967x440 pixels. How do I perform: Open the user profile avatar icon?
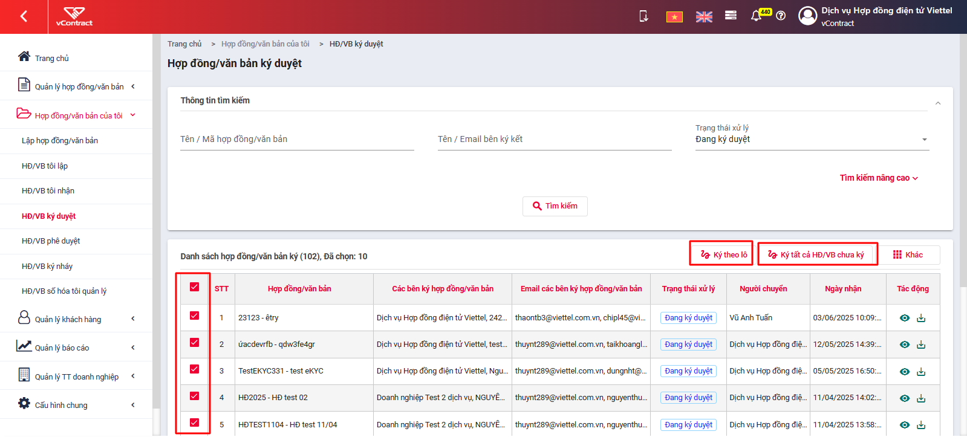click(807, 16)
